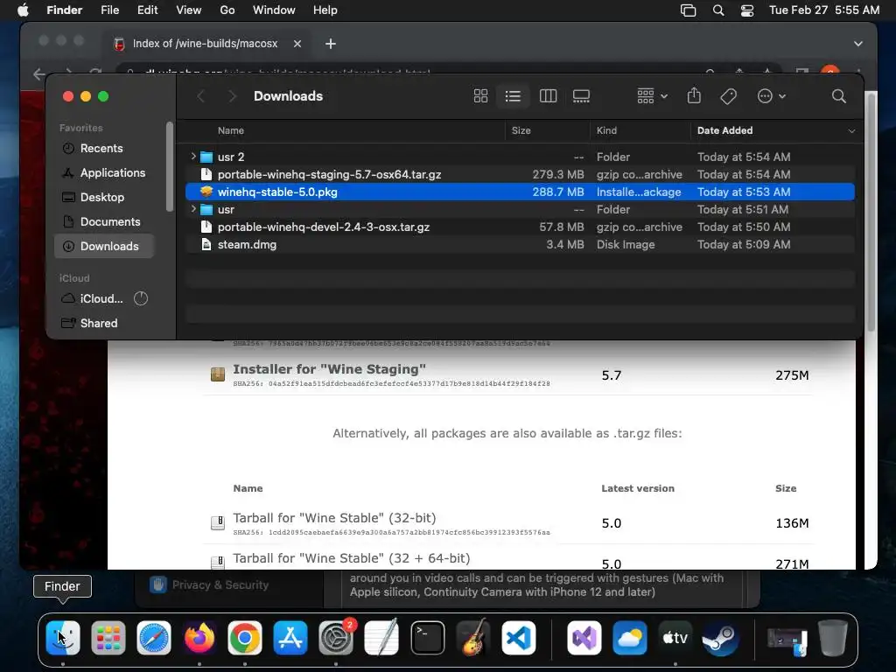Open the Group By options dropdown

tap(652, 96)
